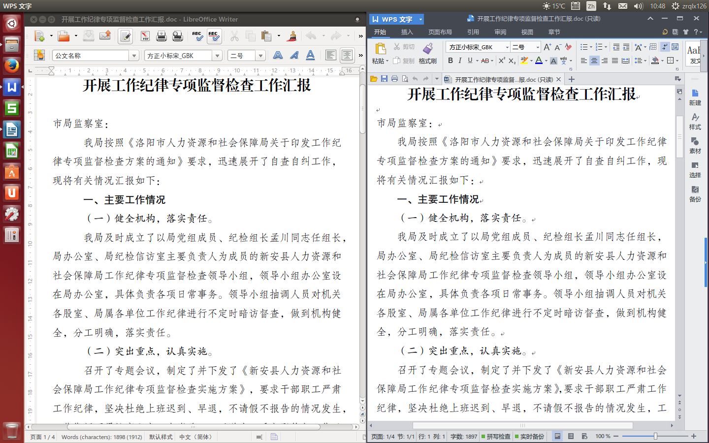This screenshot has height=443, width=709.
Task: Click bullet list icon in WPS ribbon
Action: tap(584, 47)
